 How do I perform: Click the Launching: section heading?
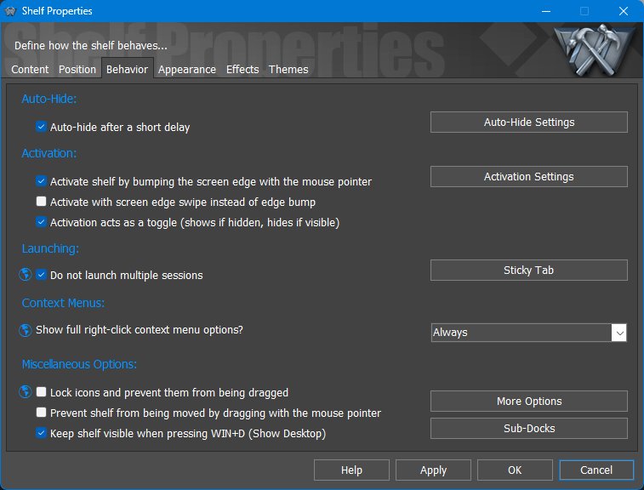(50, 248)
